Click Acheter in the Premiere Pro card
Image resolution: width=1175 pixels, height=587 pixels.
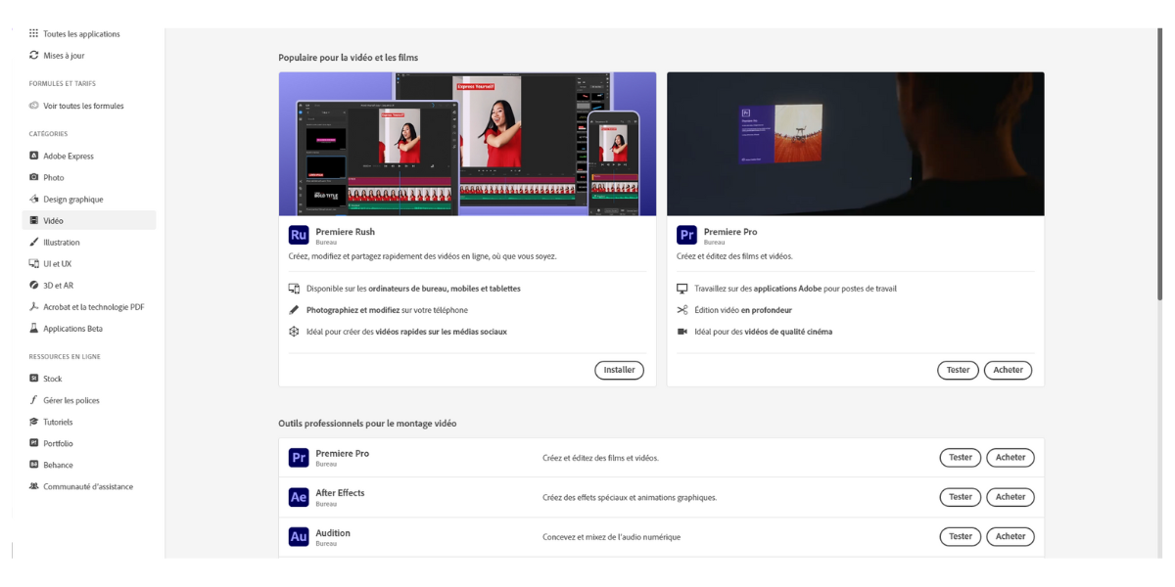pos(1009,370)
